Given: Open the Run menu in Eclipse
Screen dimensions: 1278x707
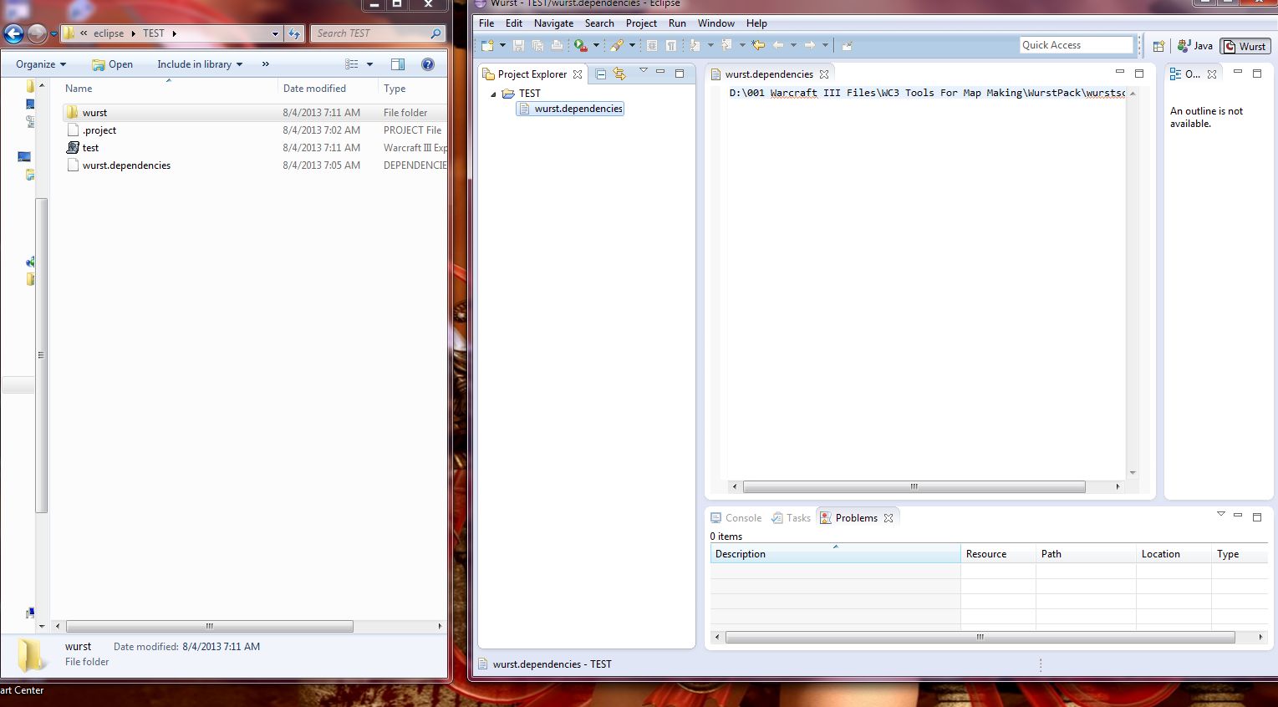Looking at the screenshot, I should coord(677,23).
